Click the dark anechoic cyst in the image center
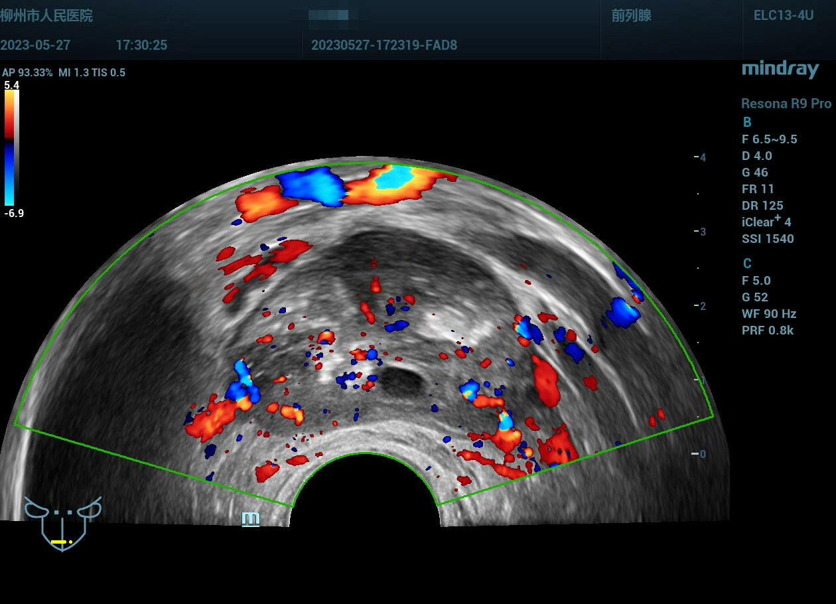The width and height of the screenshot is (836, 604). point(403,381)
